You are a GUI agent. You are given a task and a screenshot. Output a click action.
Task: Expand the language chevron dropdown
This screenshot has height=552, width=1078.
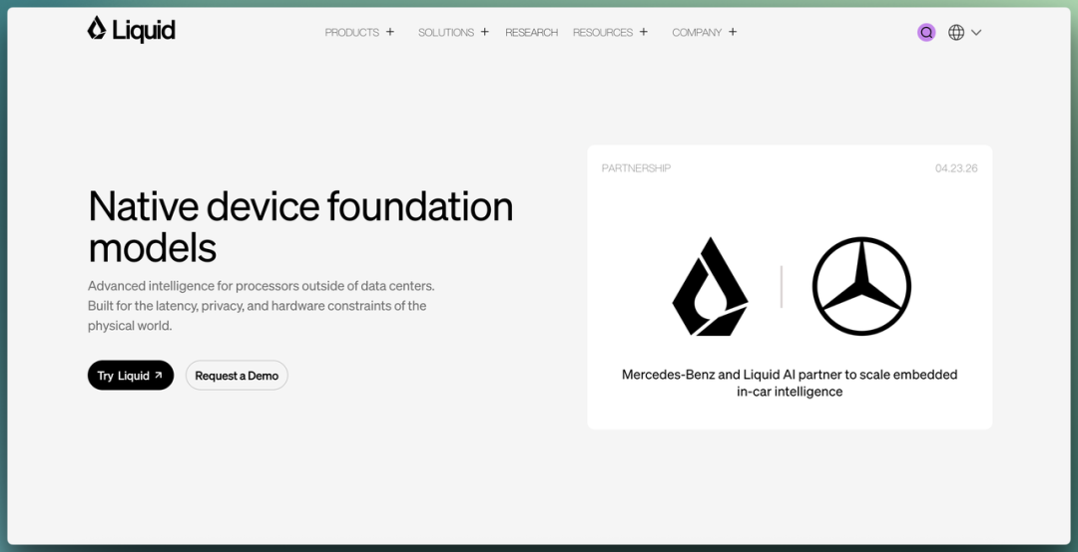pos(976,32)
